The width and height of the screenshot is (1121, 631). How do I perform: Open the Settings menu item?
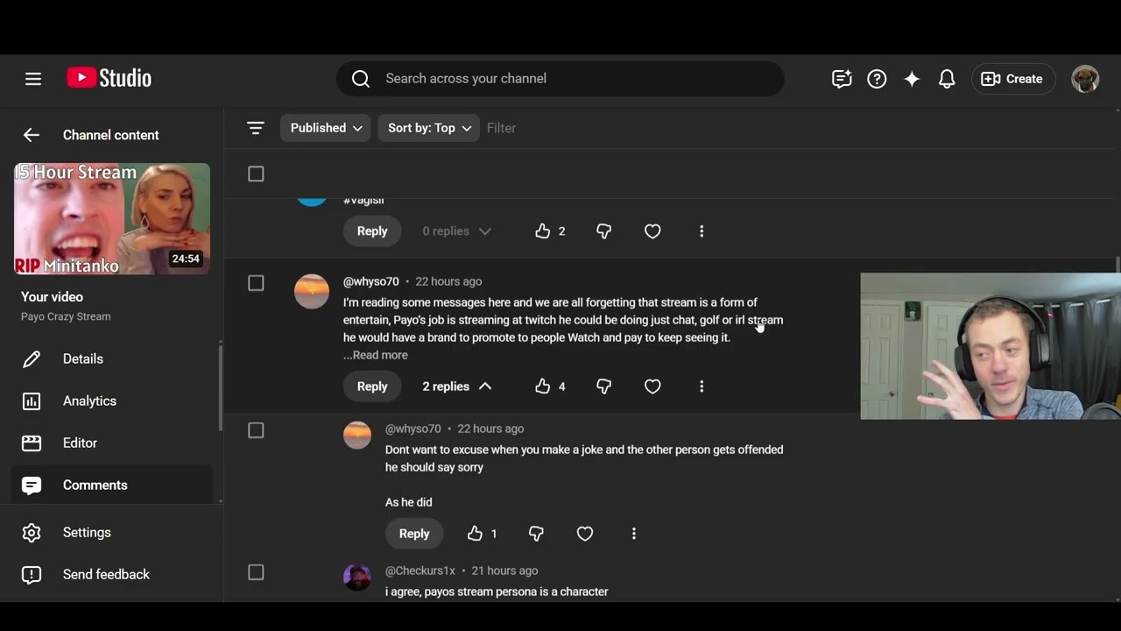[x=111, y=533]
